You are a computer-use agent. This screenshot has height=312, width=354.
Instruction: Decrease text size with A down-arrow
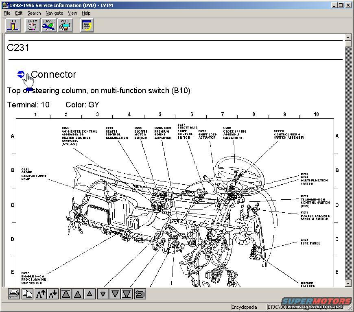pos(53,294)
